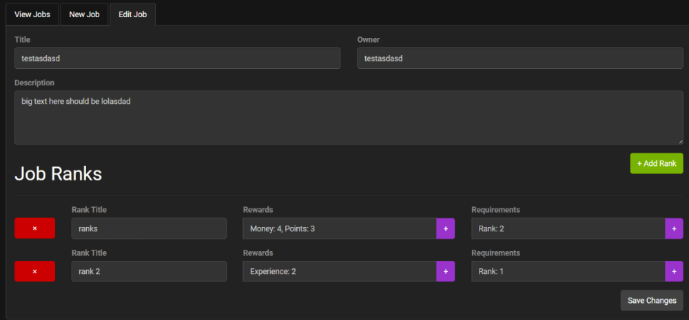Add reward to 'ranks' row plus button
The width and height of the screenshot is (689, 320).
[x=445, y=228]
